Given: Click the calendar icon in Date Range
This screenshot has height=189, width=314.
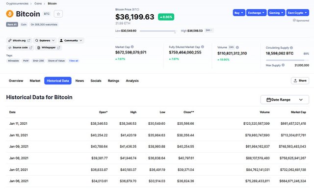Looking at the screenshot, I should tap(268, 100).
